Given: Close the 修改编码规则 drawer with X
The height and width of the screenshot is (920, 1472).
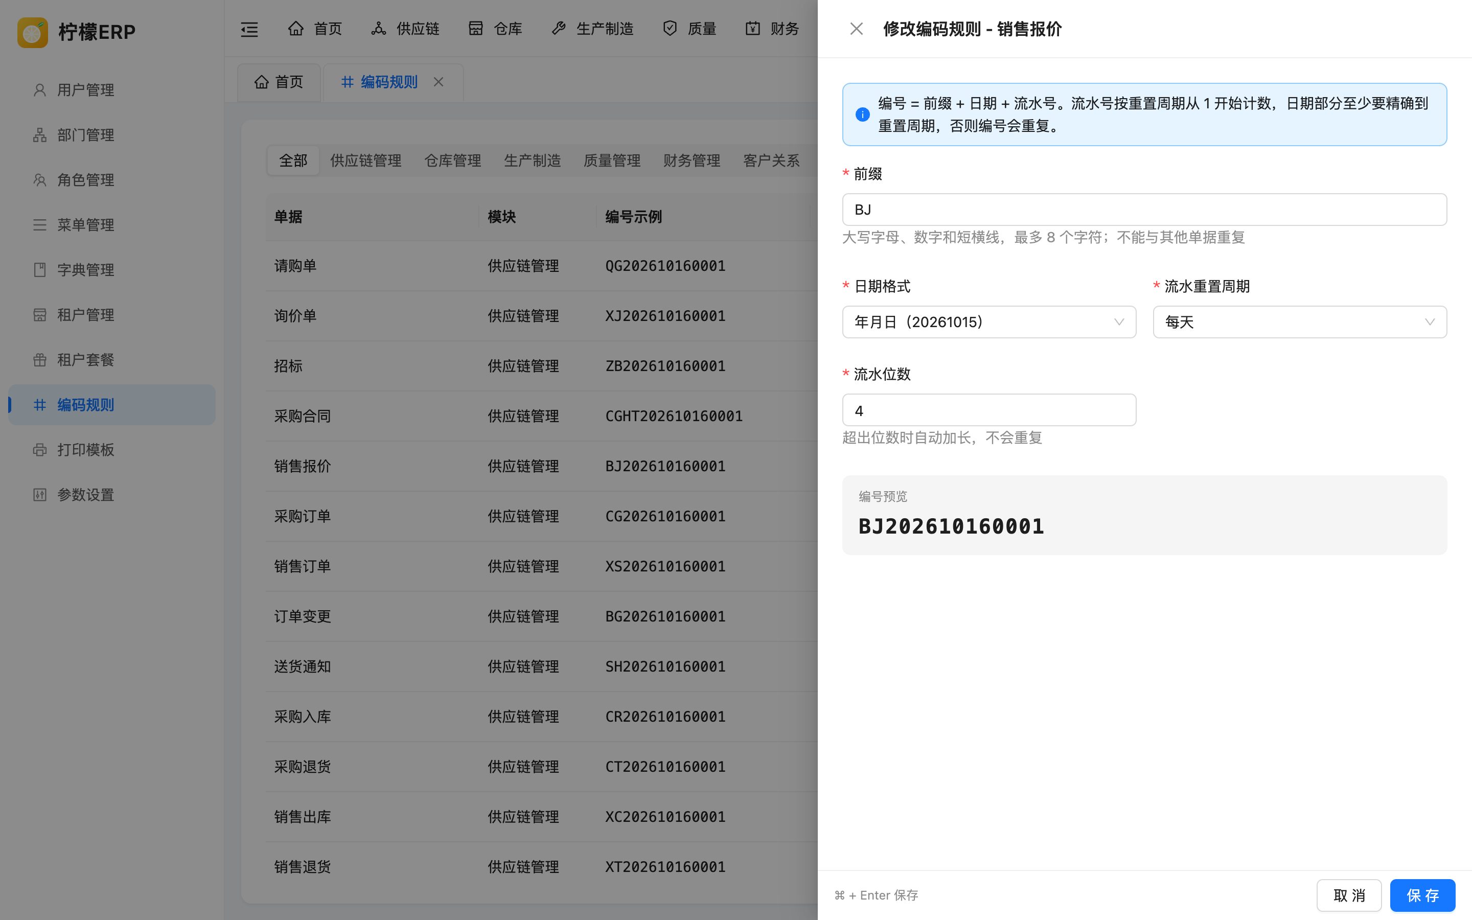Looking at the screenshot, I should click(x=857, y=29).
